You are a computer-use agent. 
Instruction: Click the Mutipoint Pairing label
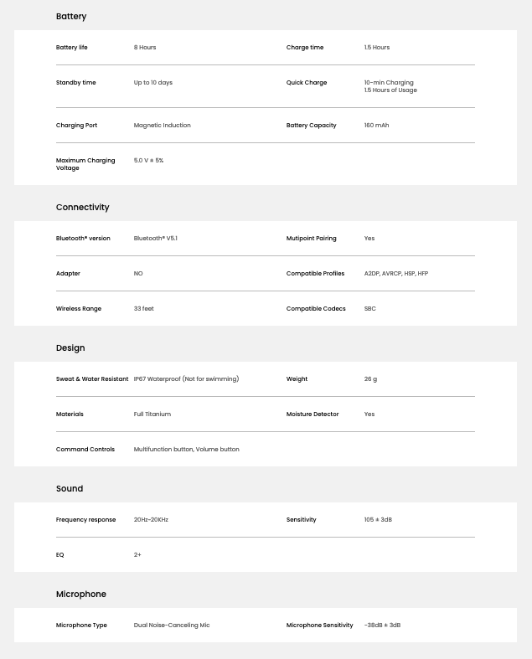point(311,239)
